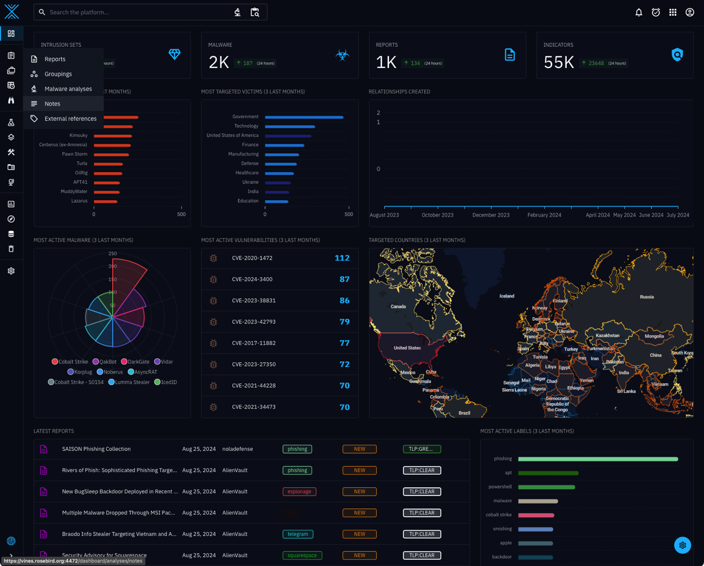
Task: Toggle DarkGate legend in malware chart
Action: (135, 362)
